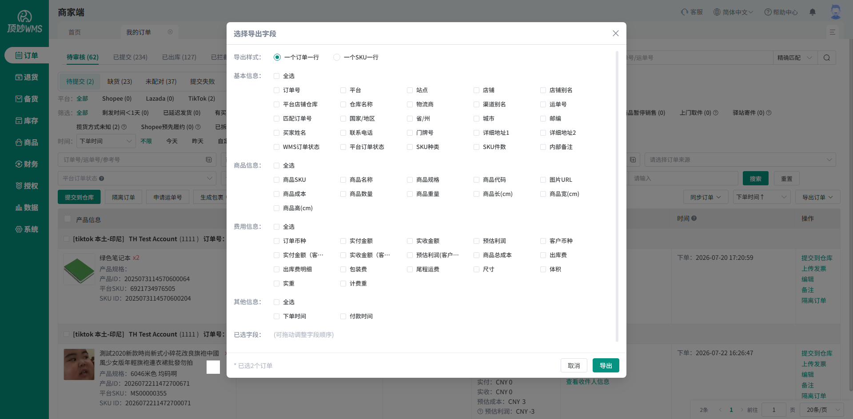
Task: Select 一个SKU一行 export style
Action: 337,57
